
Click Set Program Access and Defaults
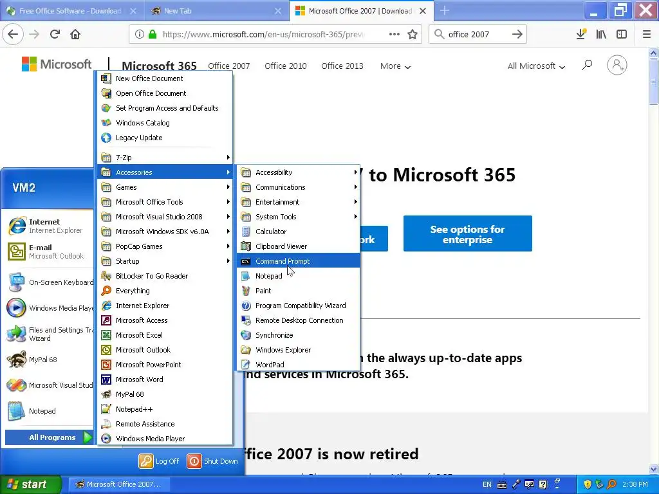pos(165,108)
